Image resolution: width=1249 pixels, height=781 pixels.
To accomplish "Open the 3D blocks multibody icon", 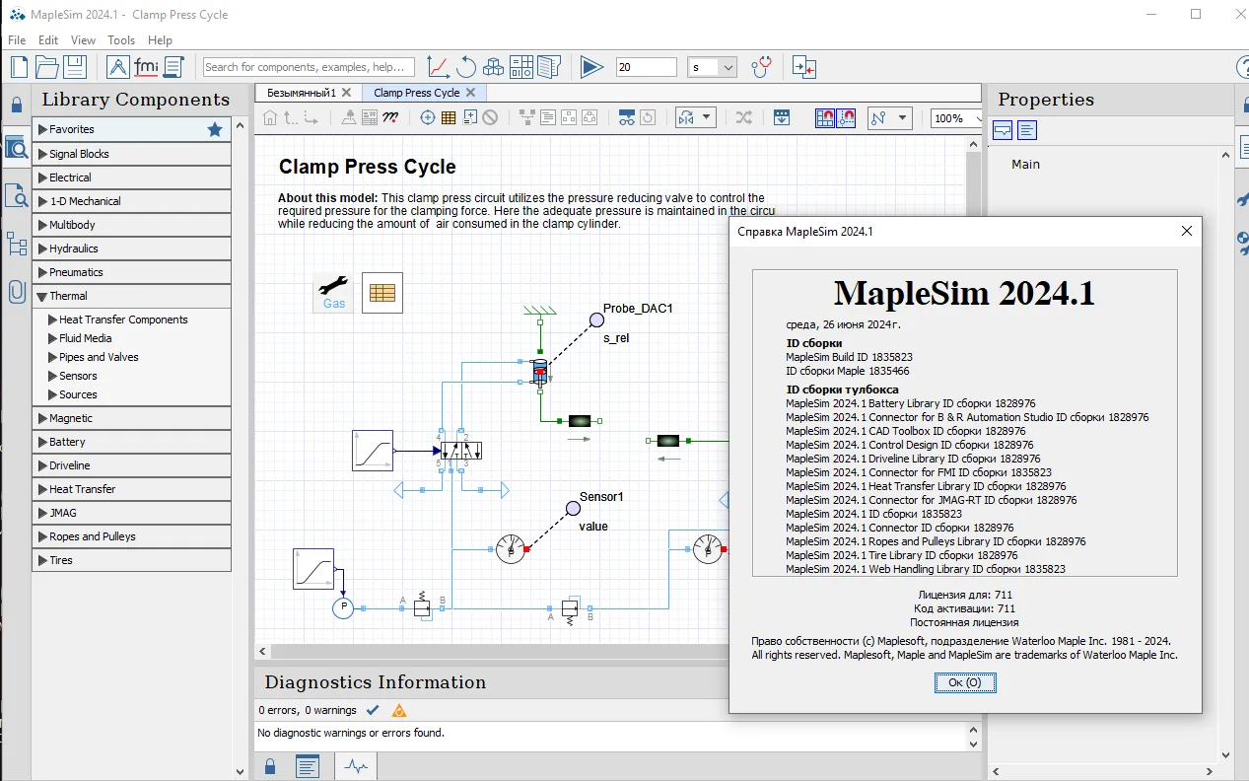I will [493, 67].
